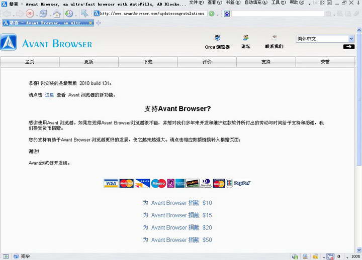Click the black arrow language go button

coord(349,47)
